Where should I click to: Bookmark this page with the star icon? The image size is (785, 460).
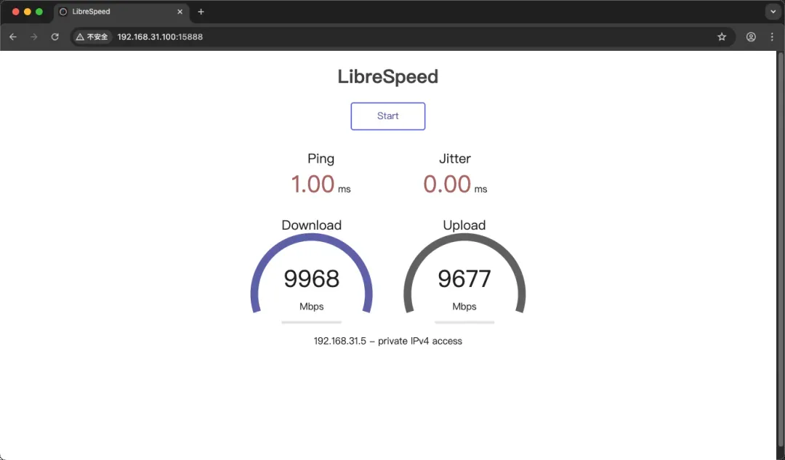pos(722,36)
